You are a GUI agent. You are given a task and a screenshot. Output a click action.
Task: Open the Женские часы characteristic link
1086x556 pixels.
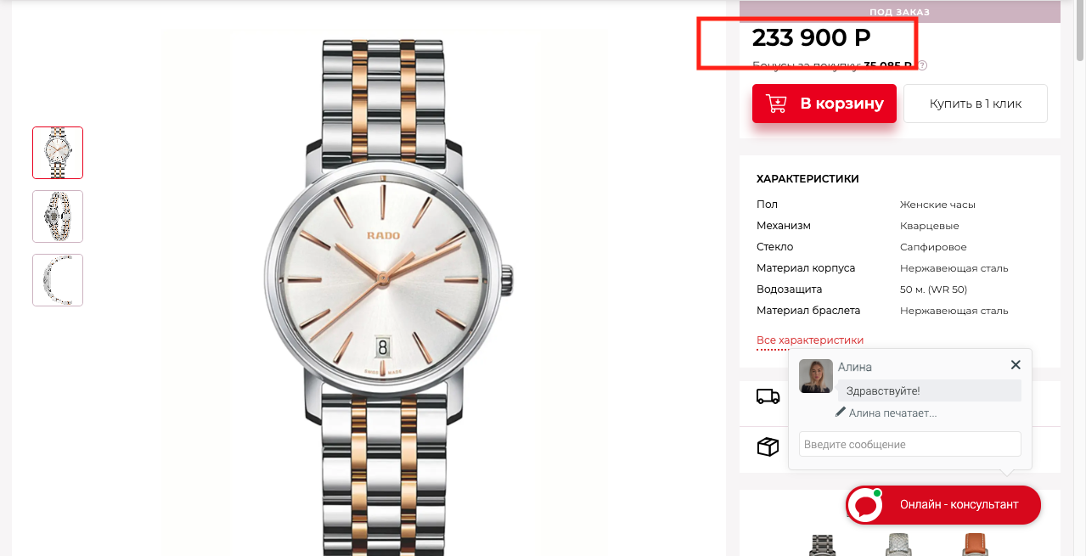[x=937, y=205]
